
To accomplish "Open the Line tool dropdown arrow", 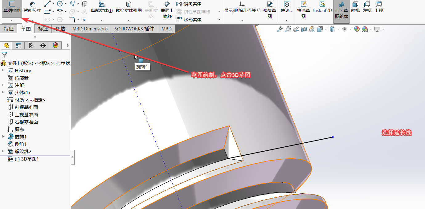I will [x=53, y=4].
